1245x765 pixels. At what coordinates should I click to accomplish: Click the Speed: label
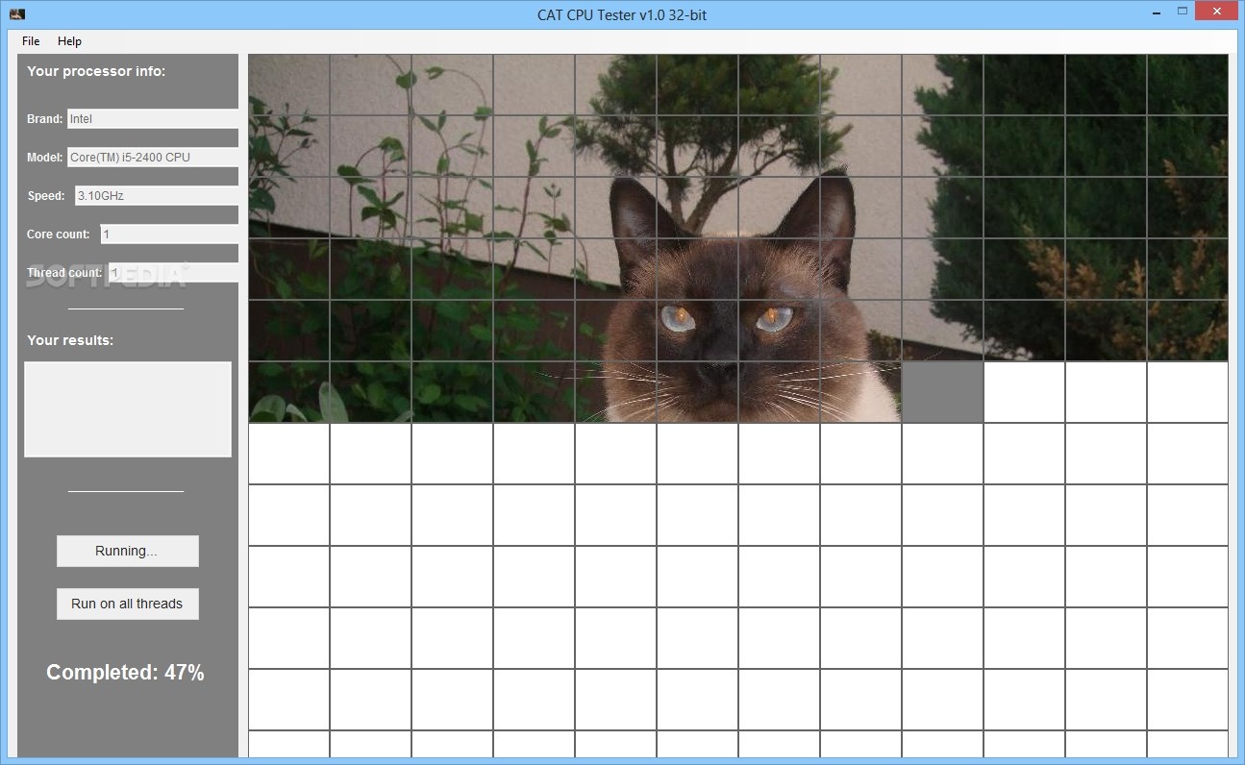tap(46, 196)
